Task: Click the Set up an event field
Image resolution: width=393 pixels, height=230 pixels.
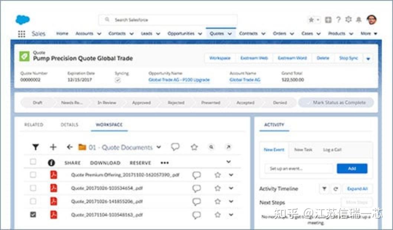Action: coord(299,169)
